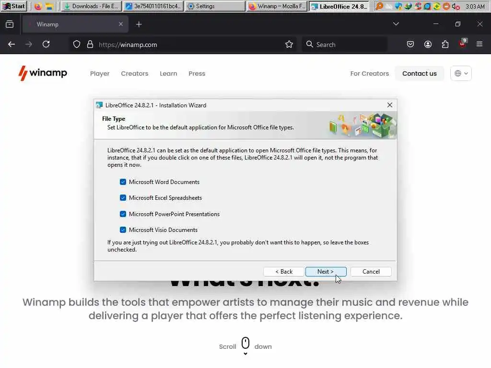Open the Pocket save icon
The height and width of the screenshot is (368, 491).
[410, 45]
